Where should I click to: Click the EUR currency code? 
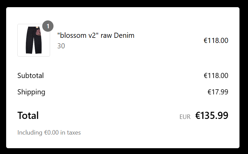tap(185, 117)
